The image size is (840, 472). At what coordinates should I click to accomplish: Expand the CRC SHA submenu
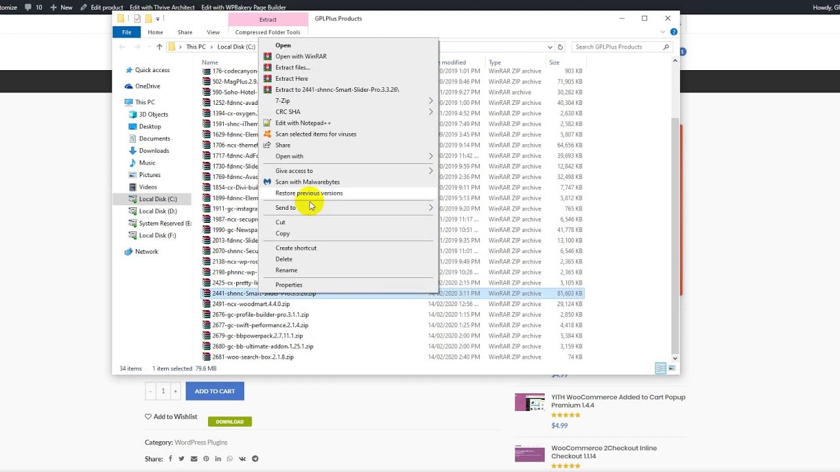348,112
